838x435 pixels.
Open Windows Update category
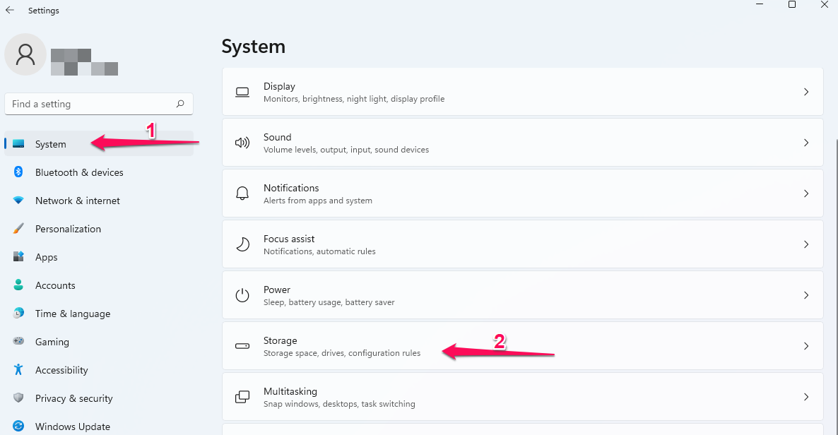coord(99,427)
